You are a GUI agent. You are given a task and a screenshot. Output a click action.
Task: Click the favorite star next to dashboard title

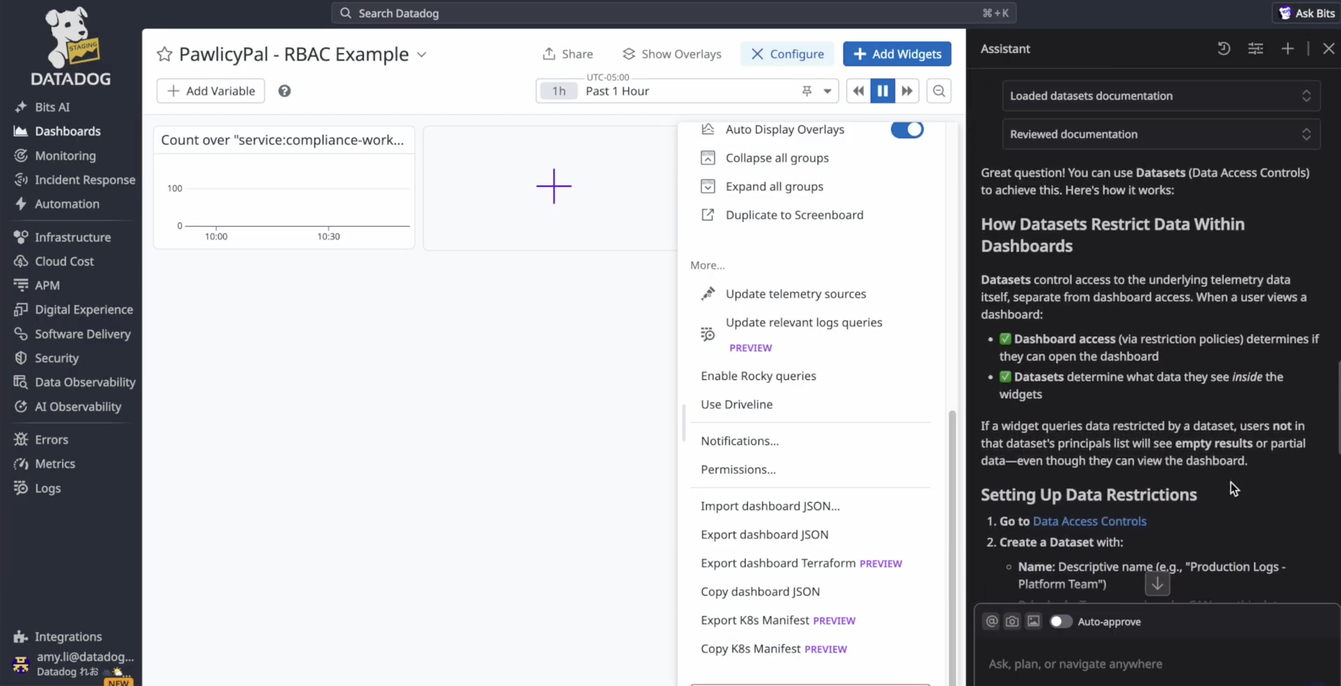coord(165,54)
